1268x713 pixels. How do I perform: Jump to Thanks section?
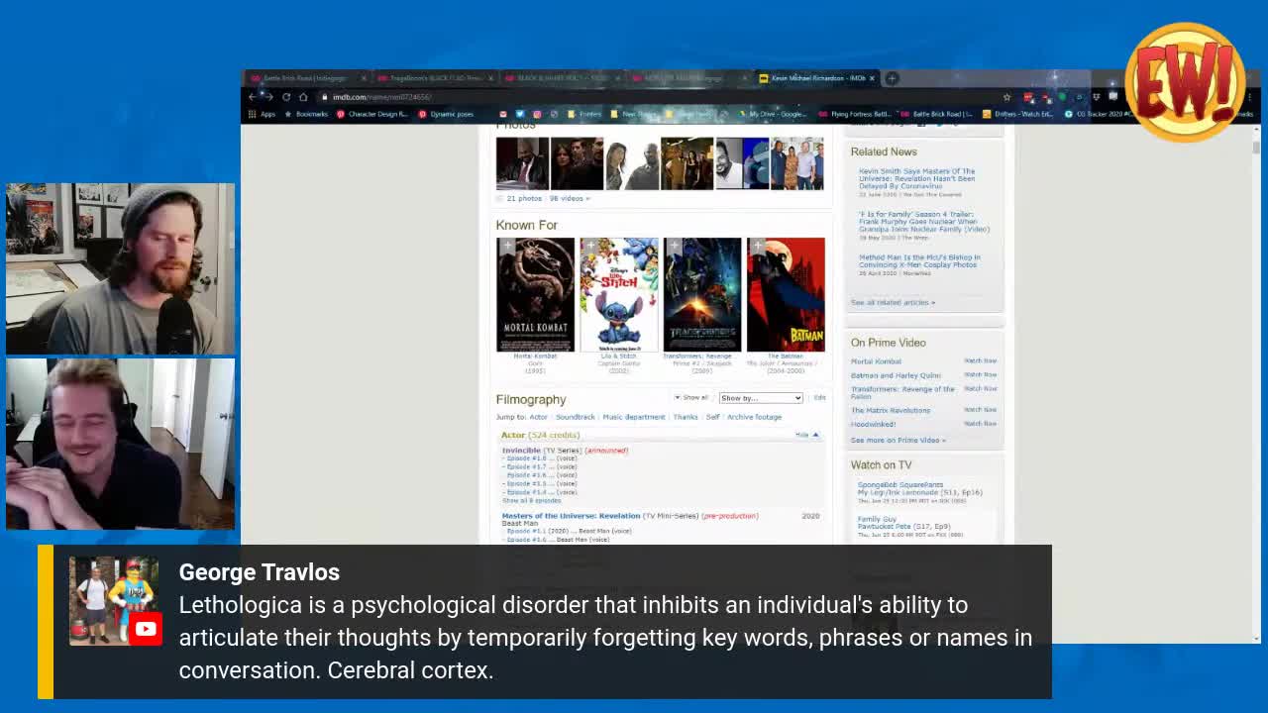(686, 417)
